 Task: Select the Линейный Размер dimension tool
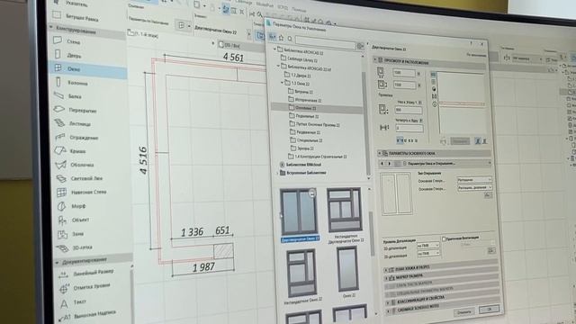[94, 273]
